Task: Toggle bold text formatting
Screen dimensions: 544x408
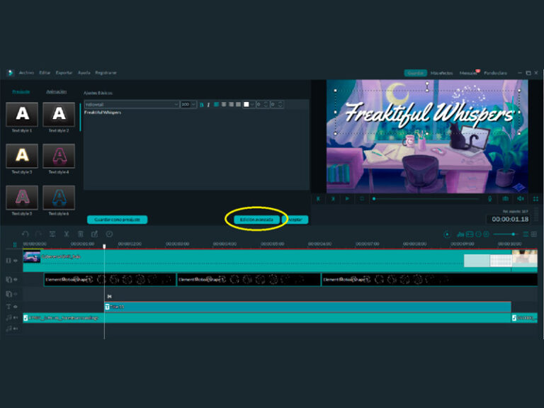Action: tap(202, 104)
